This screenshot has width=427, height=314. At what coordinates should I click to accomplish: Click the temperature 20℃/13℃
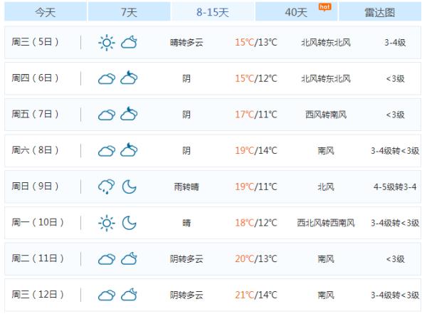point(256,258)
